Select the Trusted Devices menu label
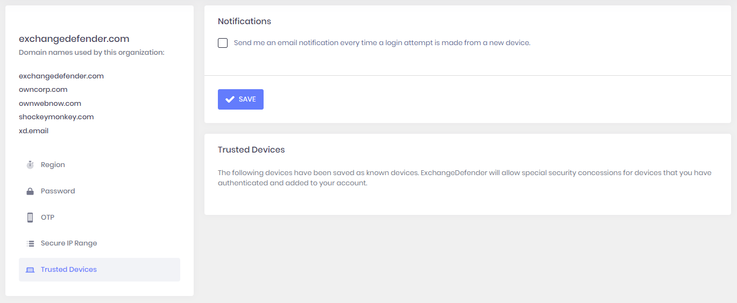The image size is (737, 303). tap(69, 270)
